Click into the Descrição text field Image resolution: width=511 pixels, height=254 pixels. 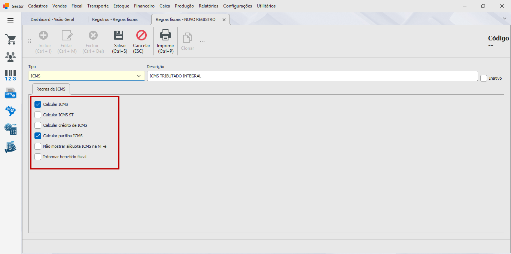click(312, 76)
